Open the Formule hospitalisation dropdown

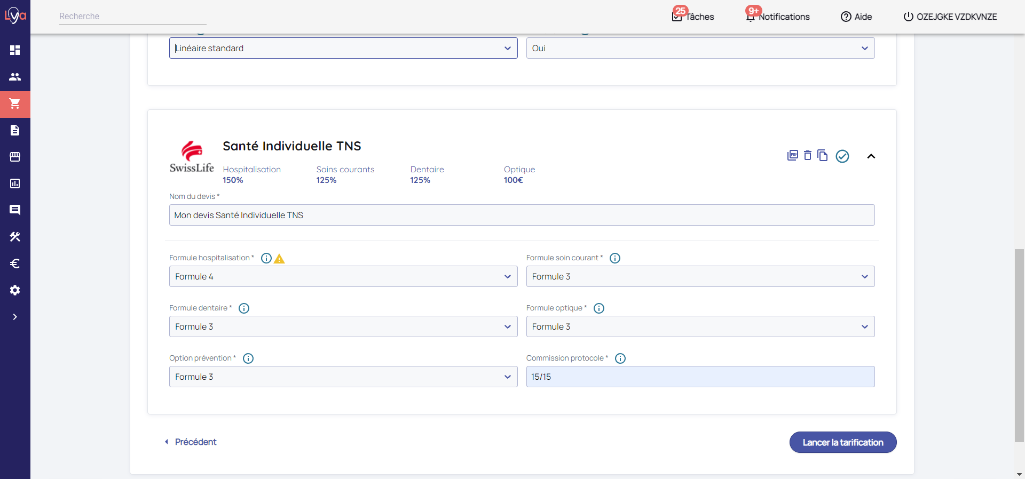343,276
